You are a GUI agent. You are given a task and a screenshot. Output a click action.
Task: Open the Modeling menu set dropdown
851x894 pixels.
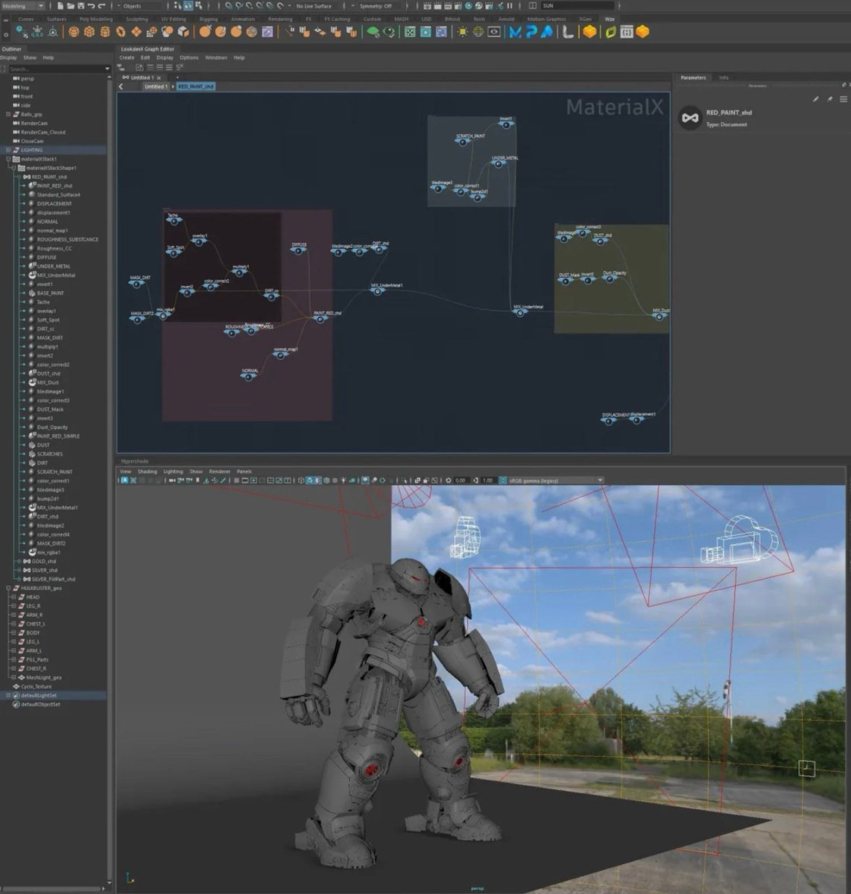24,6
